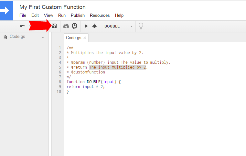Close the Code.gs tab
Image resolution: width=246 pixels, height=156 pixels.
coord(85,38)
